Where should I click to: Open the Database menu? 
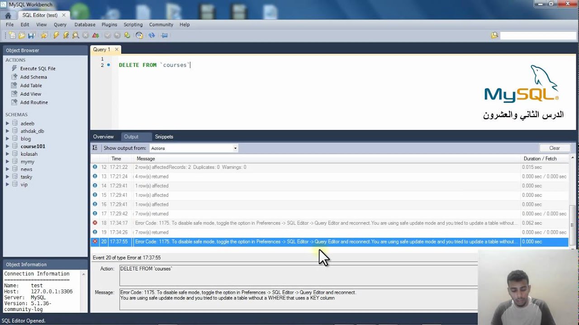pyautogui.click(x=85, y=24)
